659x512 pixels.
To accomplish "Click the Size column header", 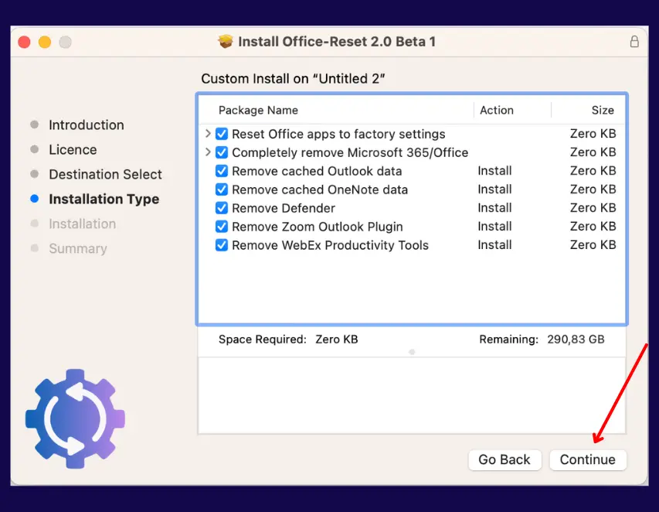I will [x=603, y=111].
